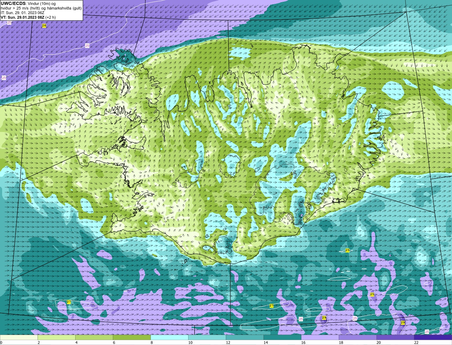
Task: Click the legend tick label 12
Action: [x=228, y=343]
